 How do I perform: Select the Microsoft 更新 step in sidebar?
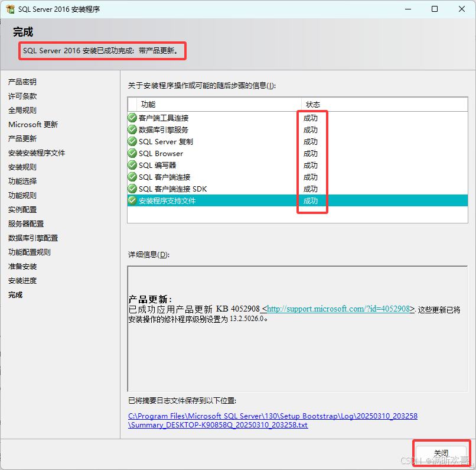tap(33, 125)
